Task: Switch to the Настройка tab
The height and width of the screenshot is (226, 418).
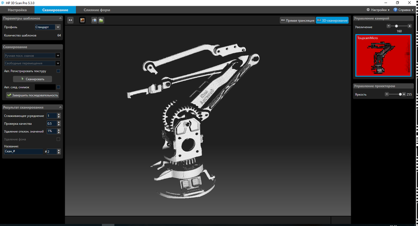Action: 16,9
